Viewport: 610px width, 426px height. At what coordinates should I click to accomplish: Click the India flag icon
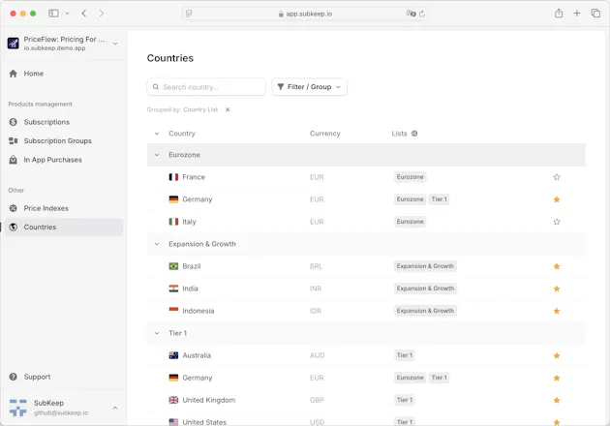[173, 289]
